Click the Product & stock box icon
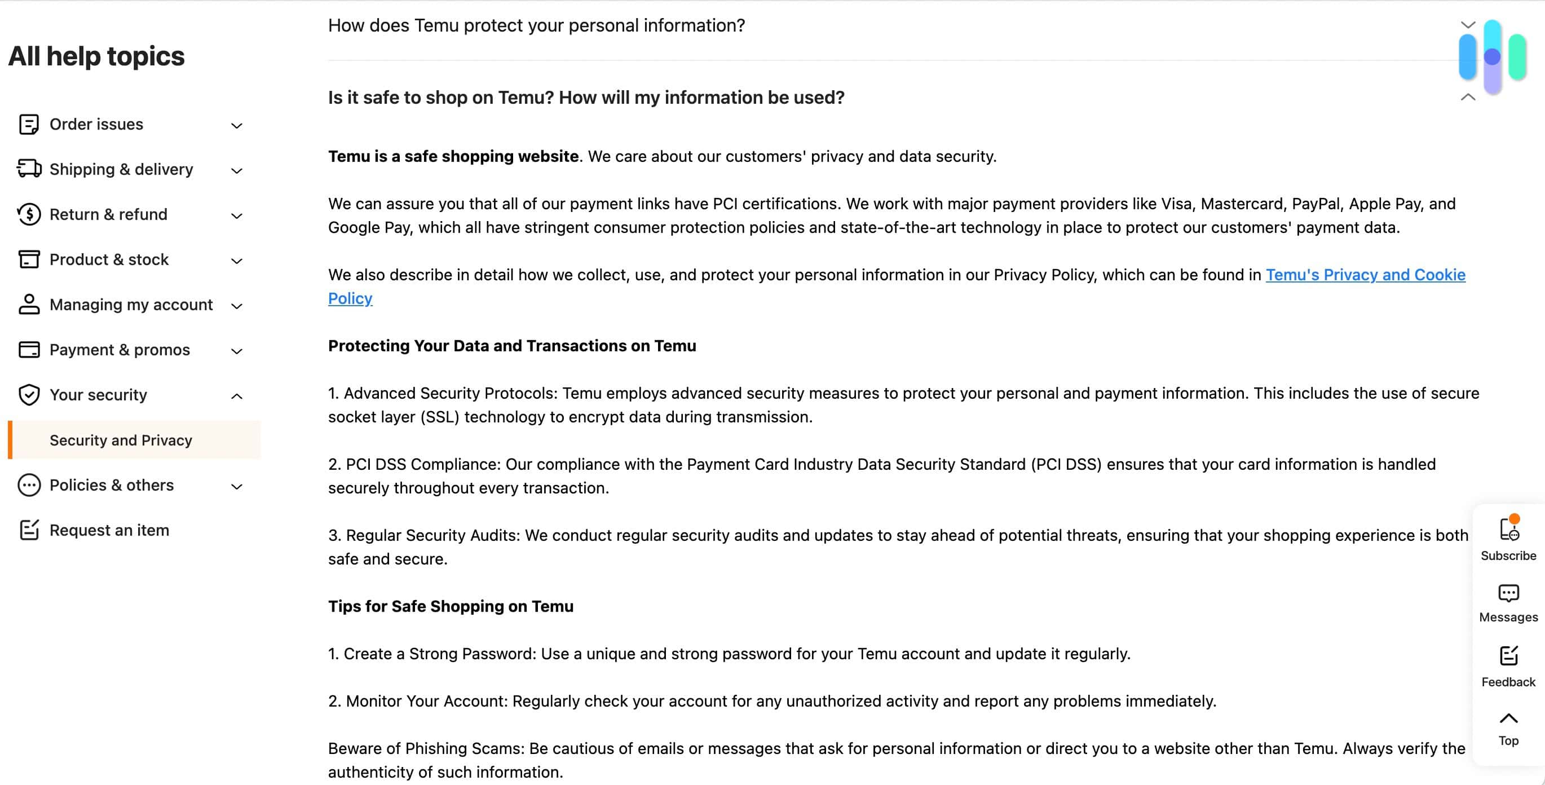This screenshot has height=785, width=1545. click(x=28, y=259)
